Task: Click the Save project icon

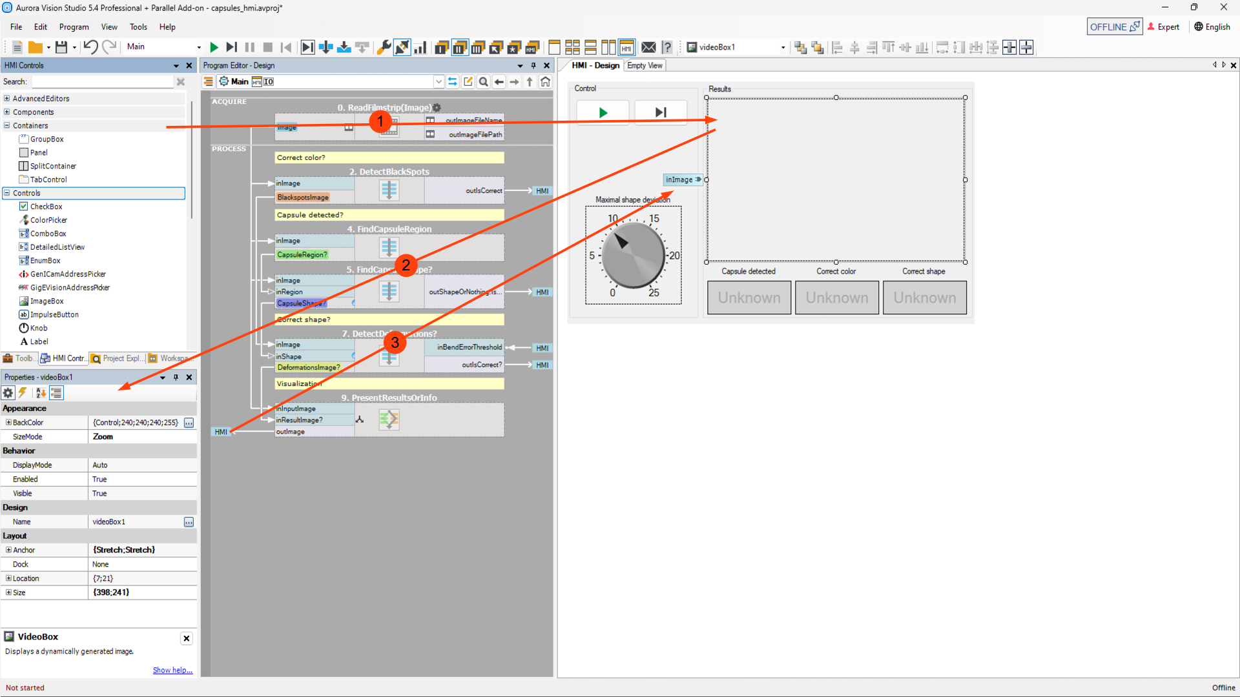Action: coord(61,47)
